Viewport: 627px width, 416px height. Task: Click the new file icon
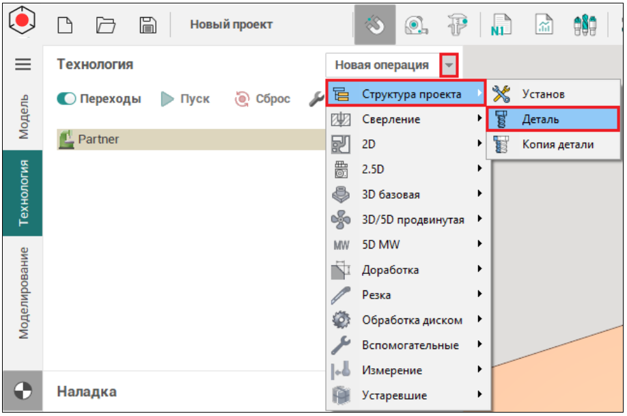pyautogui.click(x=64, y=25)
